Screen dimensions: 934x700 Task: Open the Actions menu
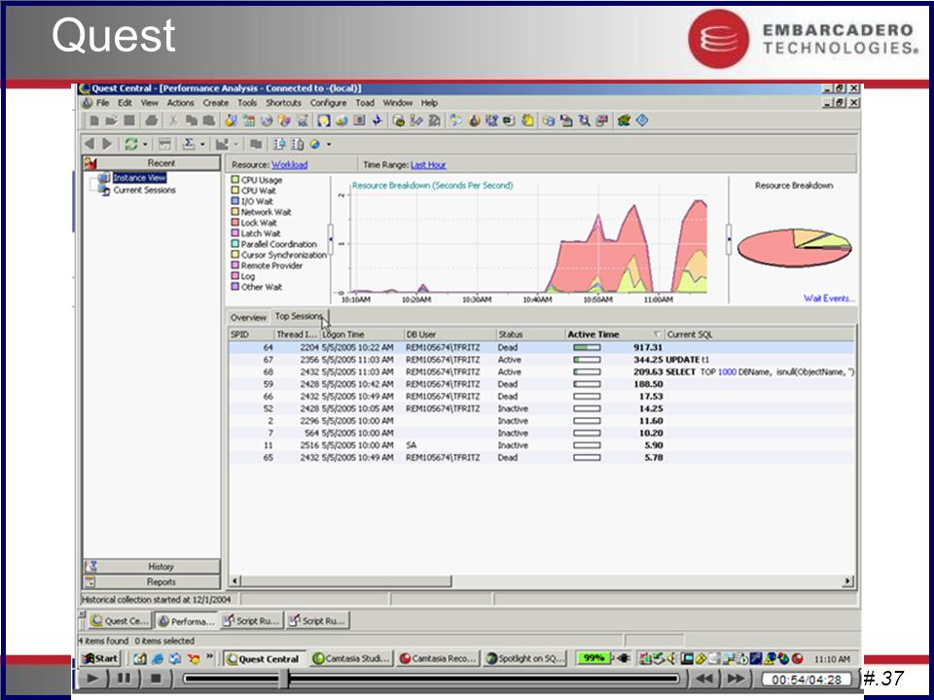181,103
